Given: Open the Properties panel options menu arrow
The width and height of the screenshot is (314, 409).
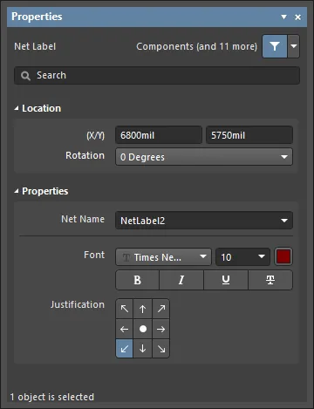Looking at the screenshot, I should tap(284, 17).
